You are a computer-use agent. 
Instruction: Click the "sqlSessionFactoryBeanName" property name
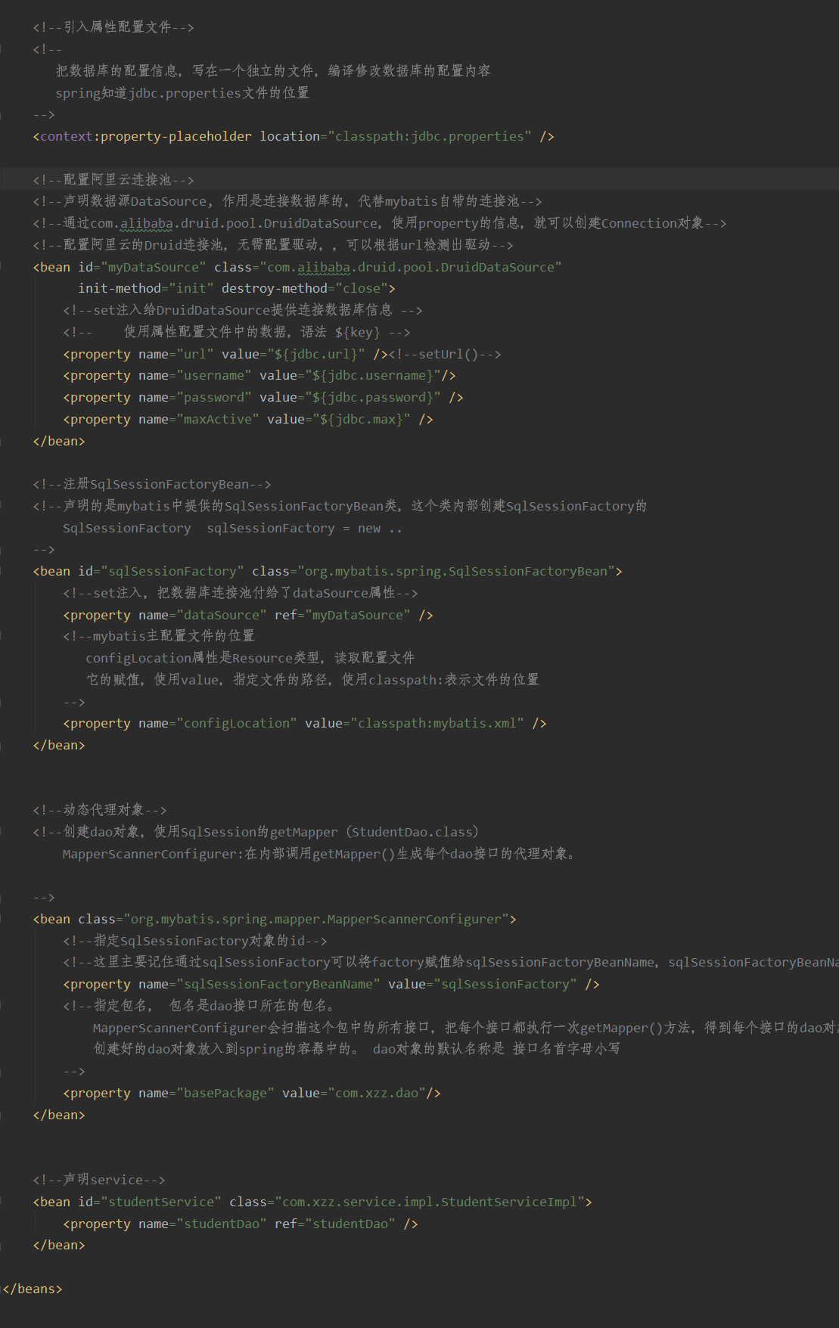coord(278,984)
